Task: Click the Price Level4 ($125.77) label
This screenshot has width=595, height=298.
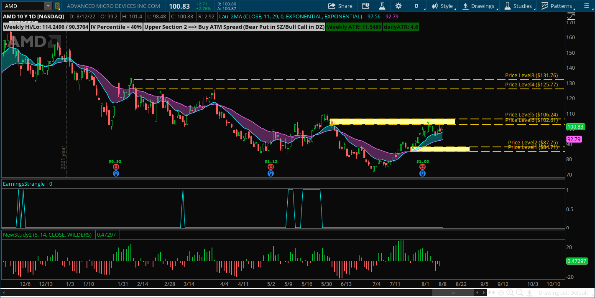Action: [531, 85]
